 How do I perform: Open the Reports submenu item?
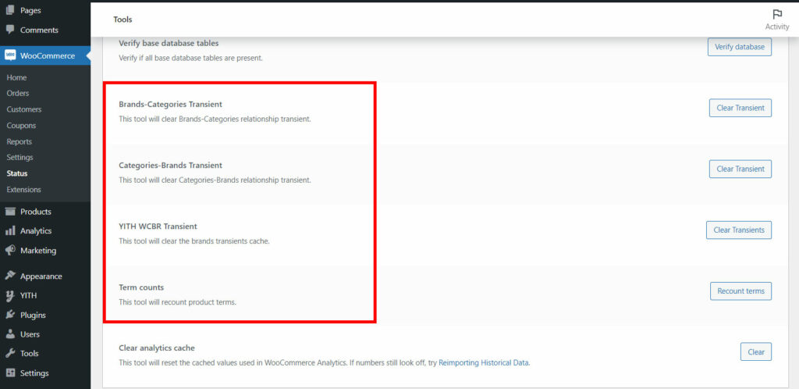tap(20, 141)
